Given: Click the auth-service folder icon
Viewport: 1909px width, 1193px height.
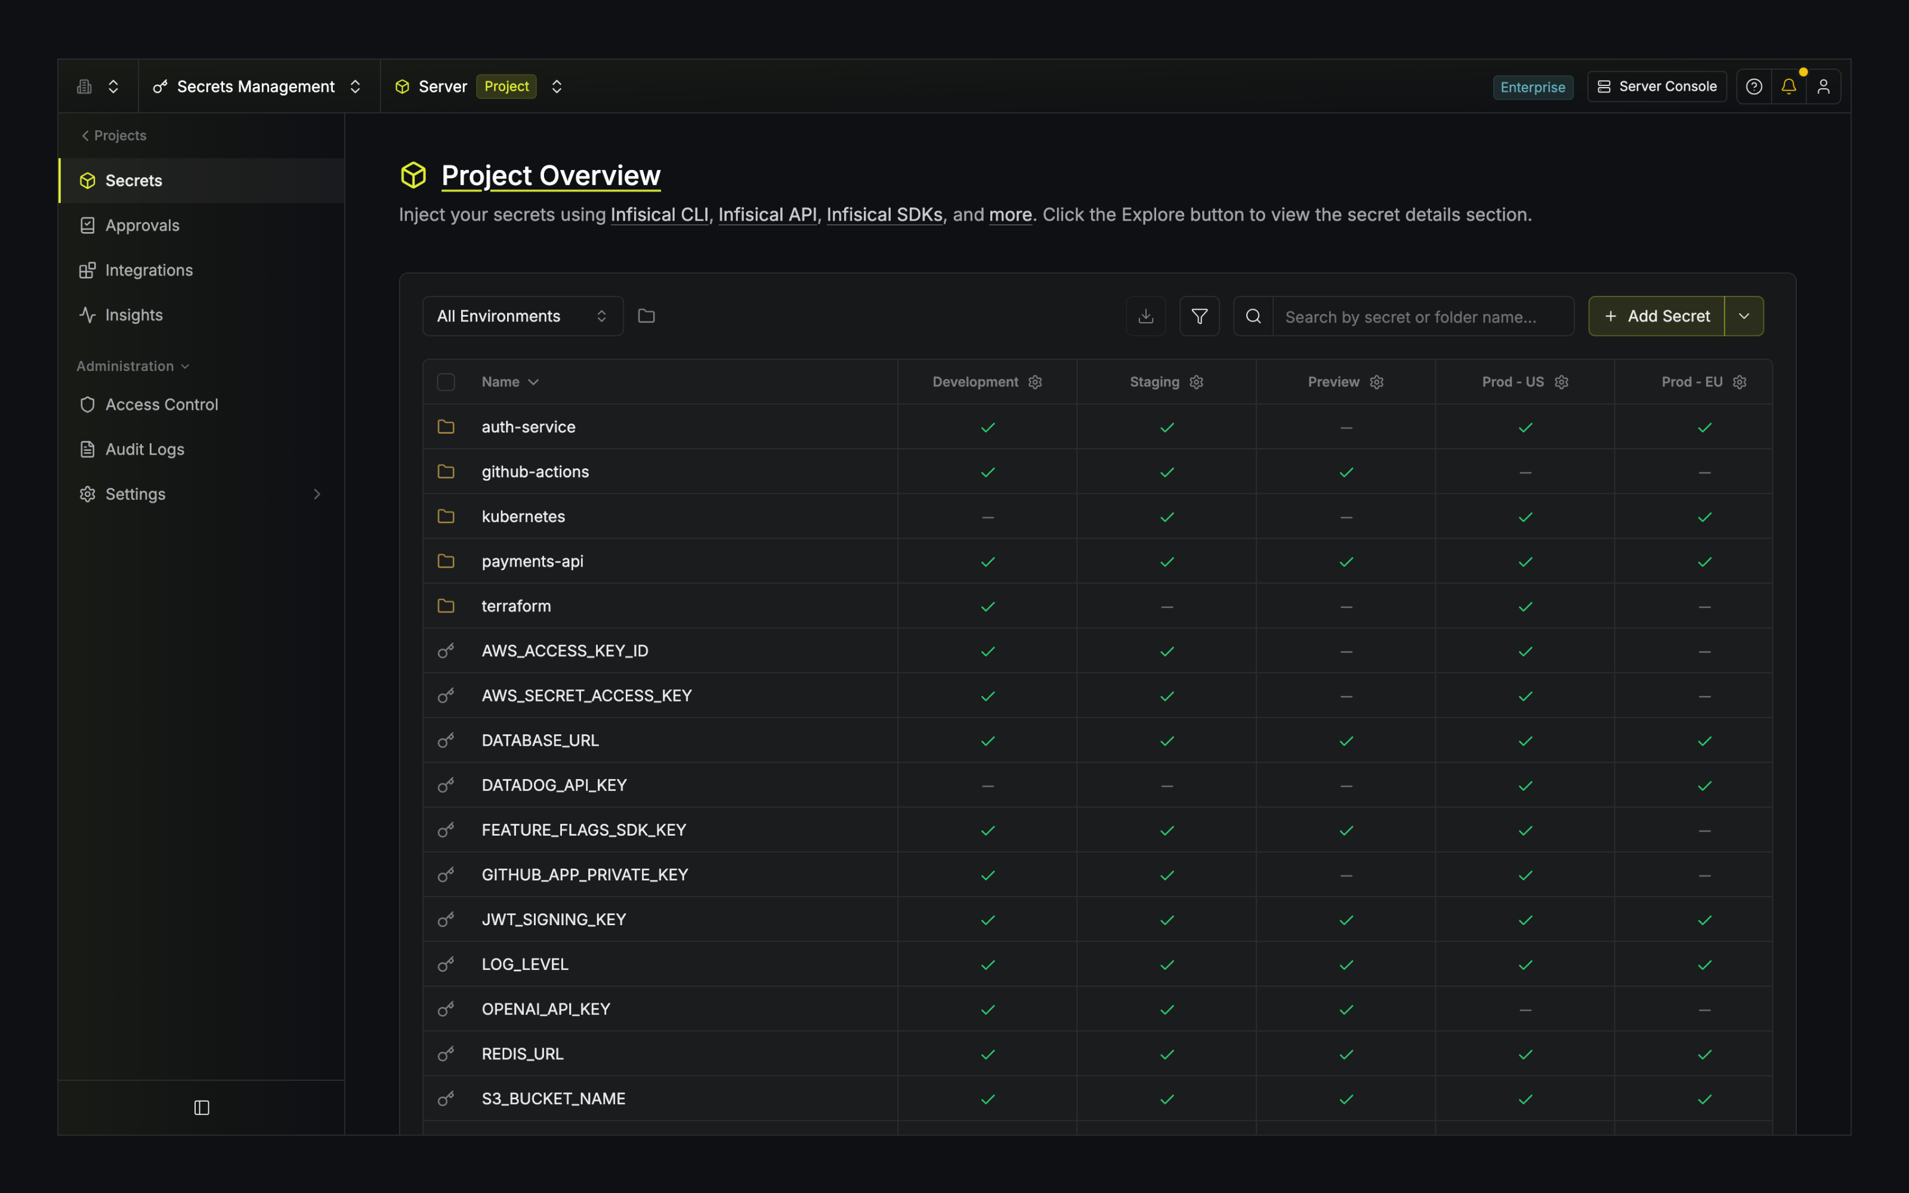Looking at the screenshot, I should [x=446, y=427].
